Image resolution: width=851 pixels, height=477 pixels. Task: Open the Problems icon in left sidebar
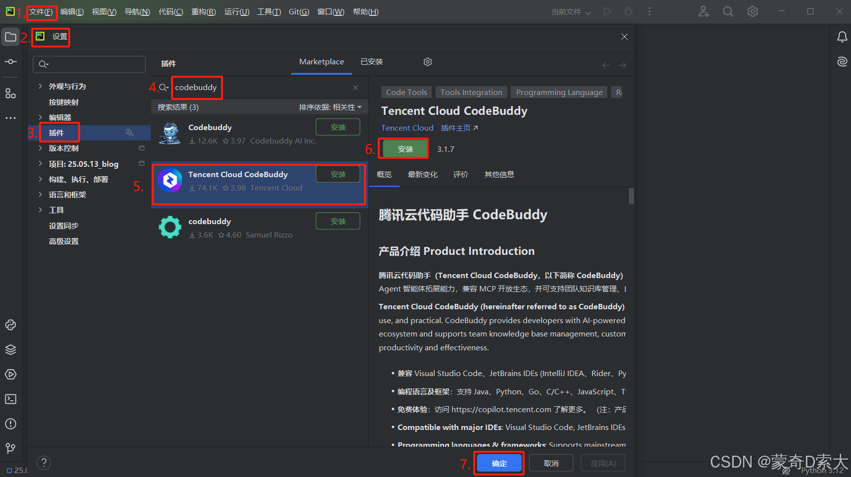pos(10,424)
